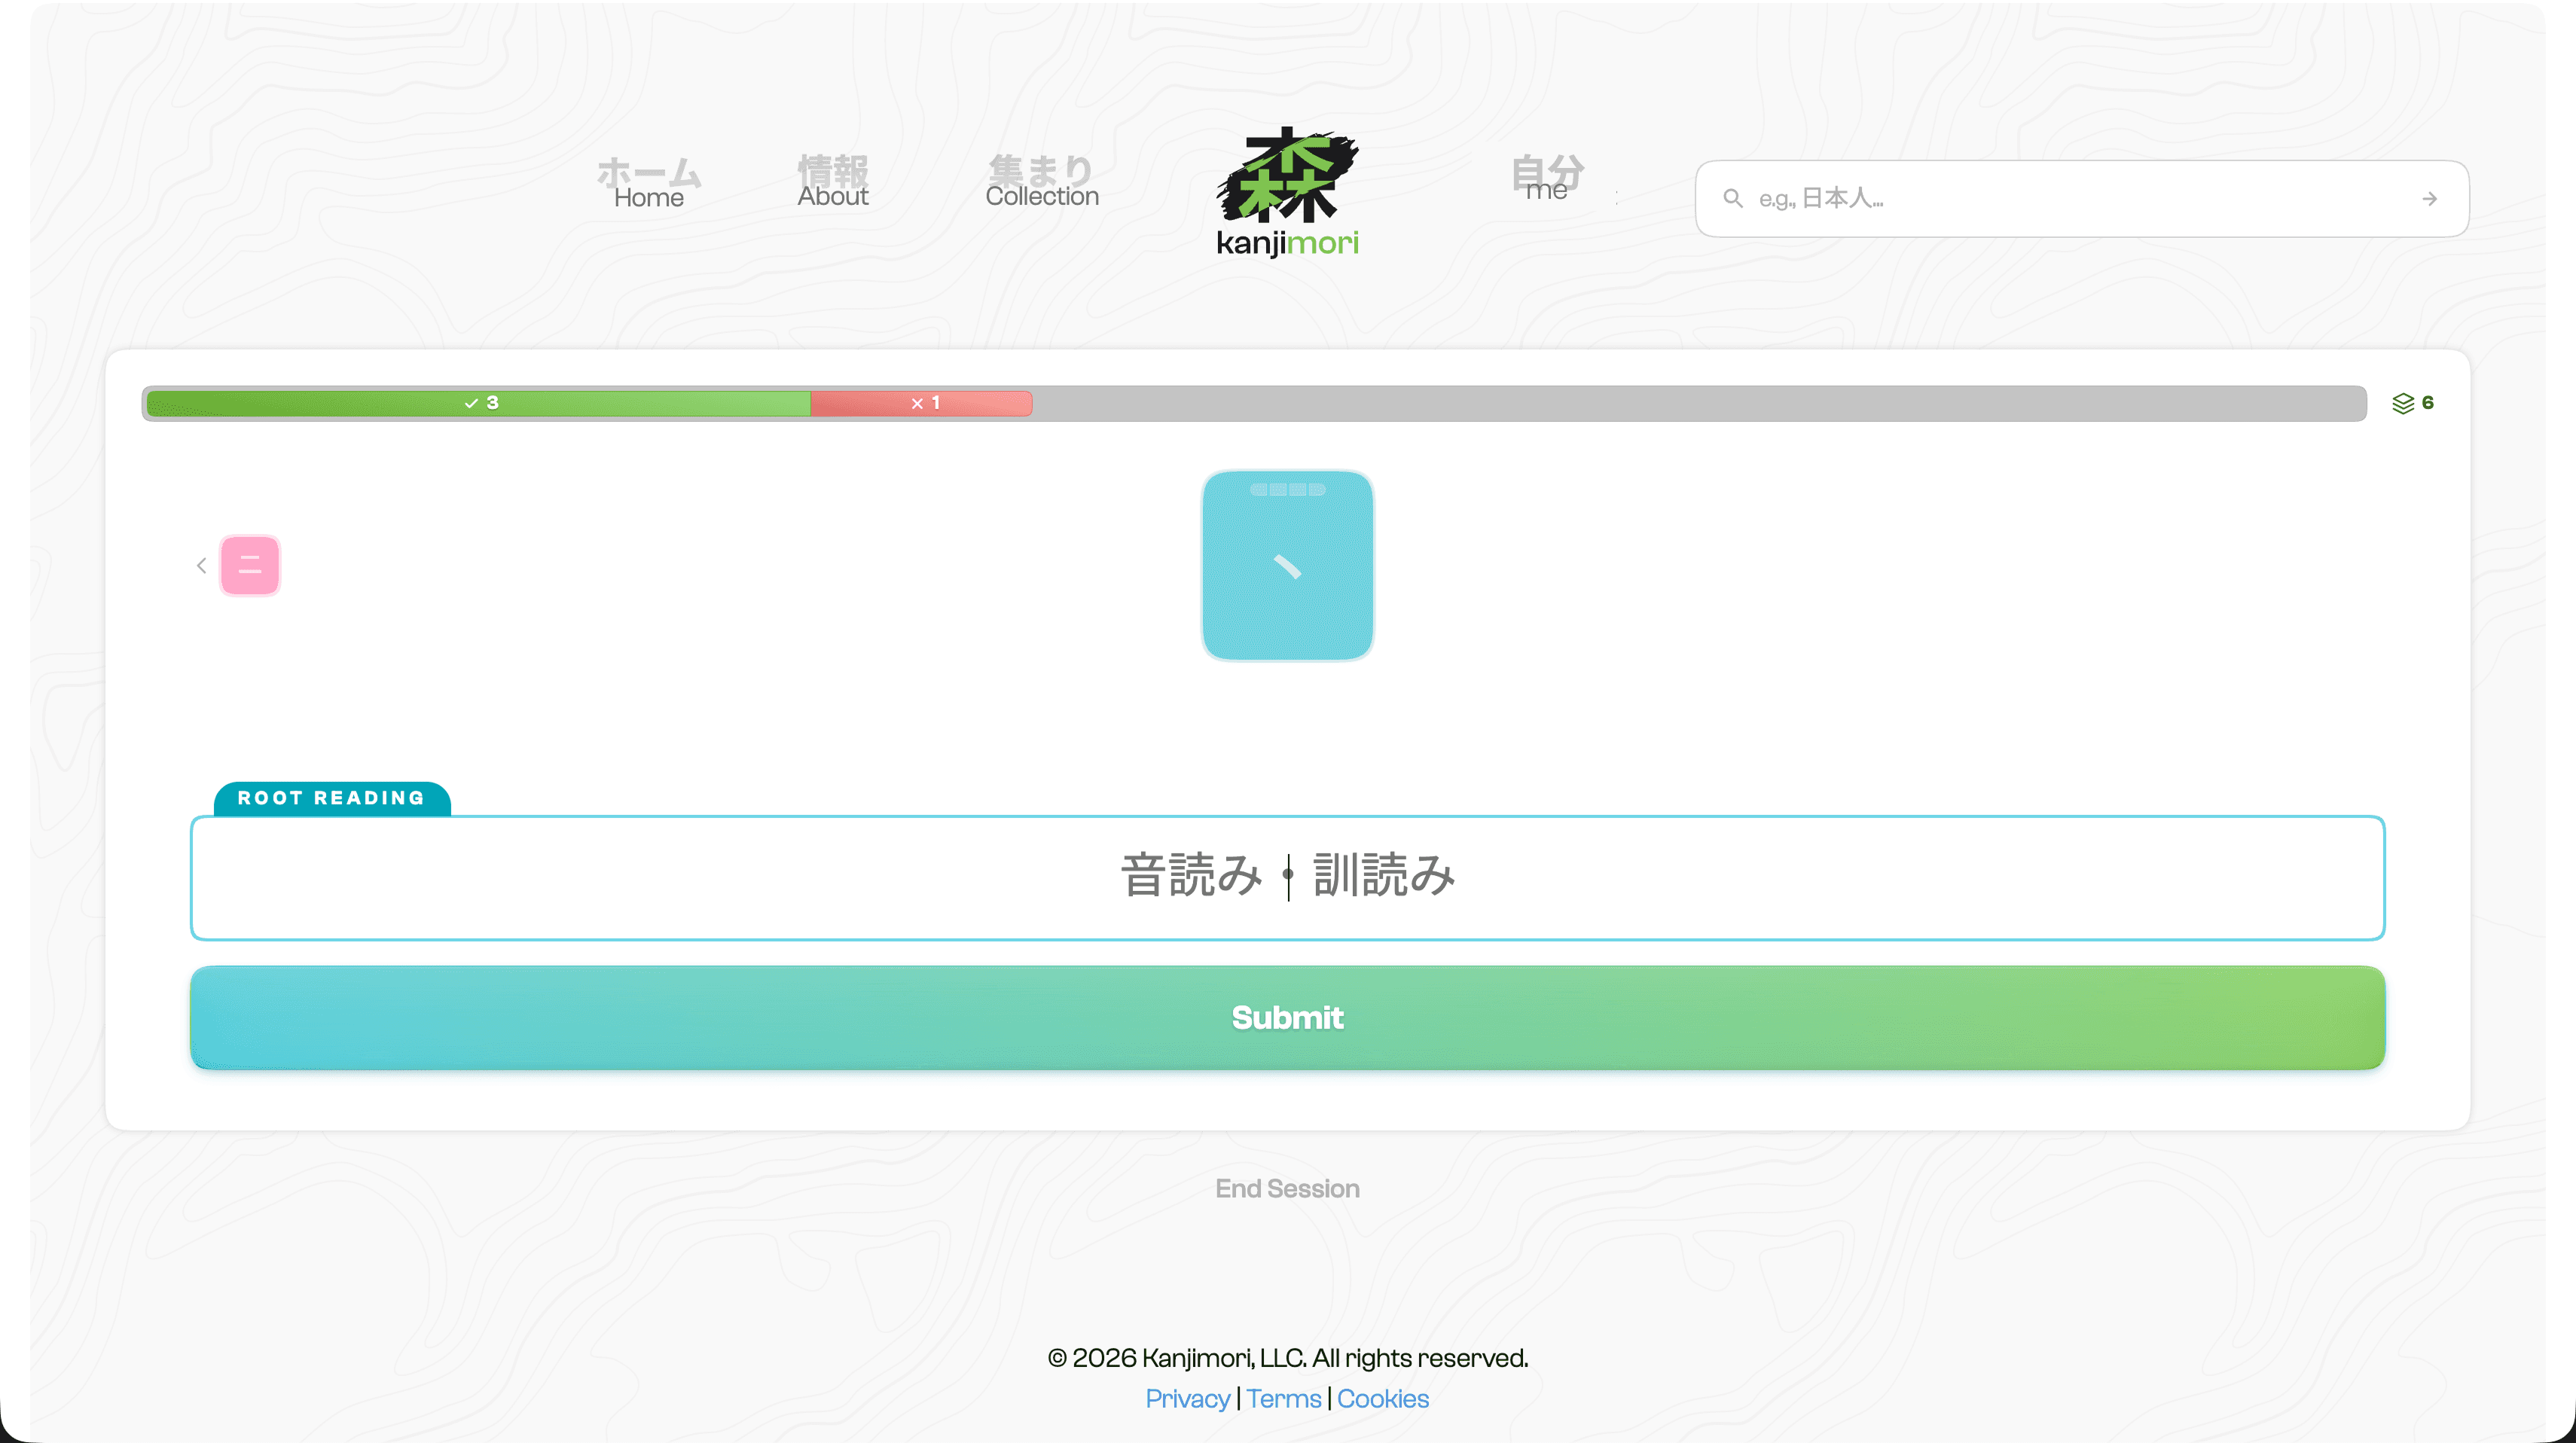Open the Cookies link in footer
Screen dimensions: 2576x1443
[1382, 1398]
